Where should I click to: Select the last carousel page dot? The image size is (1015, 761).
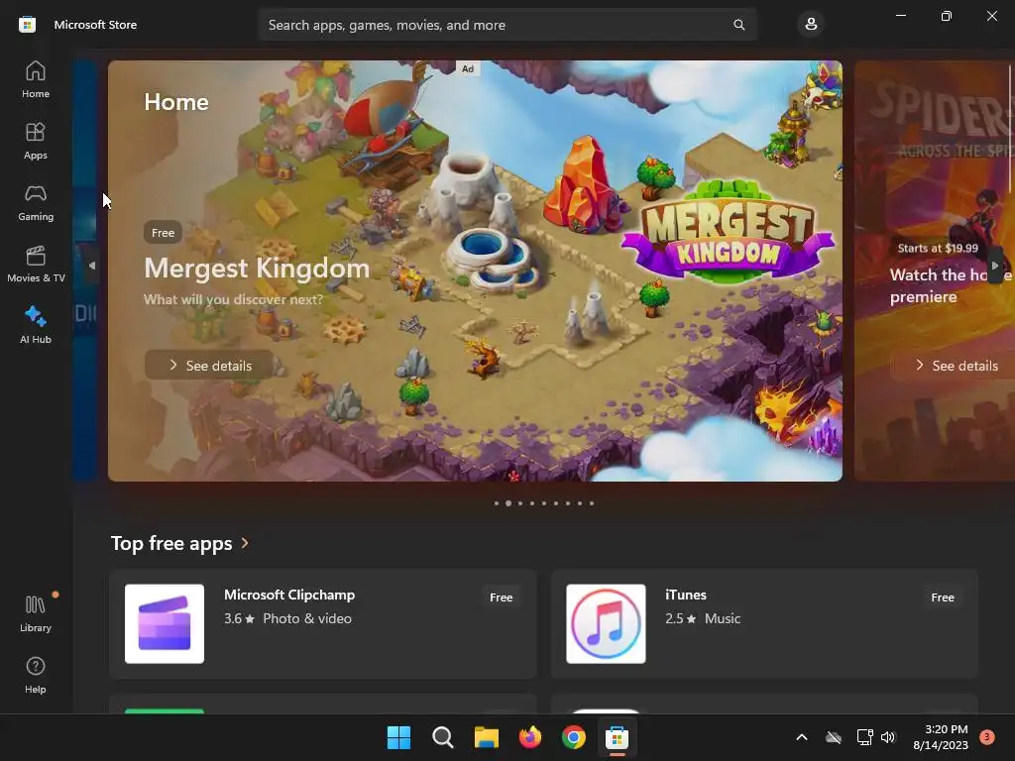click(592, 503)
